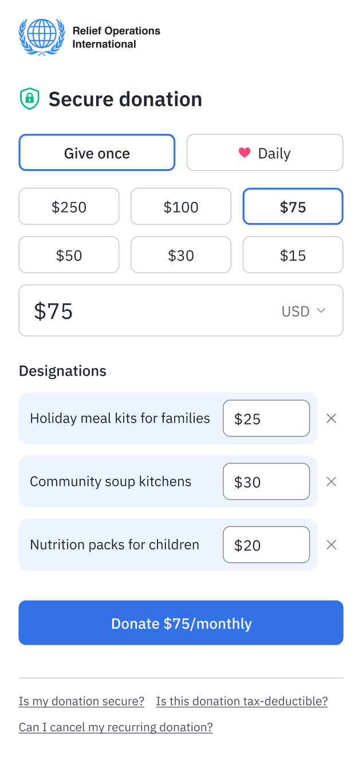Remove Nutrition packs for children designation

331,545
